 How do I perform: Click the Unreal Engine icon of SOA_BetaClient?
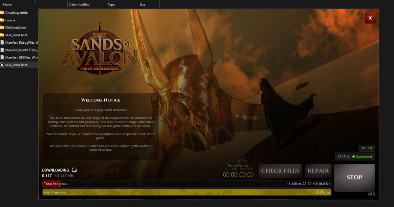point(2,65)
